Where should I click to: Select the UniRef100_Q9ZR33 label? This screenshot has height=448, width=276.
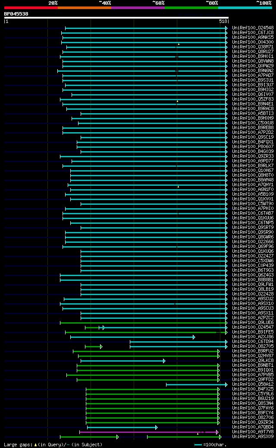(253, 156)
